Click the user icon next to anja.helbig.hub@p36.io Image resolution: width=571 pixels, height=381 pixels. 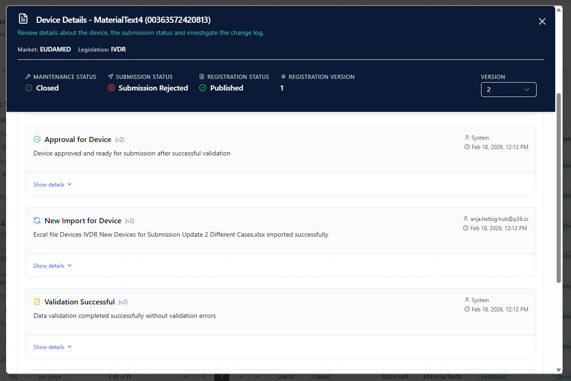coord(467,219)
